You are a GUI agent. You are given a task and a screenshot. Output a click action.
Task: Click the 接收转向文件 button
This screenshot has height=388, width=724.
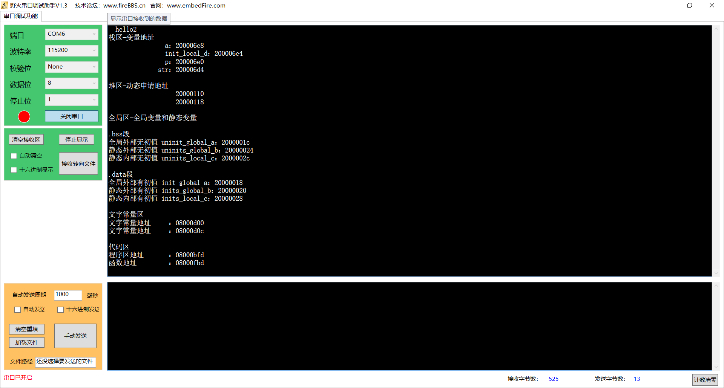tap(78, 163)
